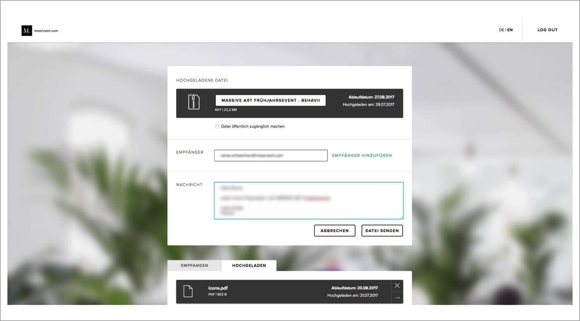
Task: Focus the Empfänger email input field
Action: pos(271,156)
